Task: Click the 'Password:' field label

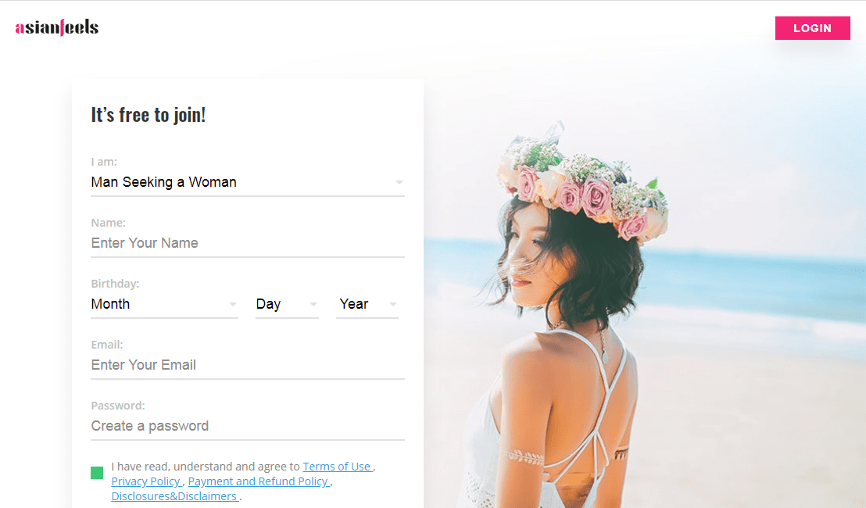Action: pos(118,406)
